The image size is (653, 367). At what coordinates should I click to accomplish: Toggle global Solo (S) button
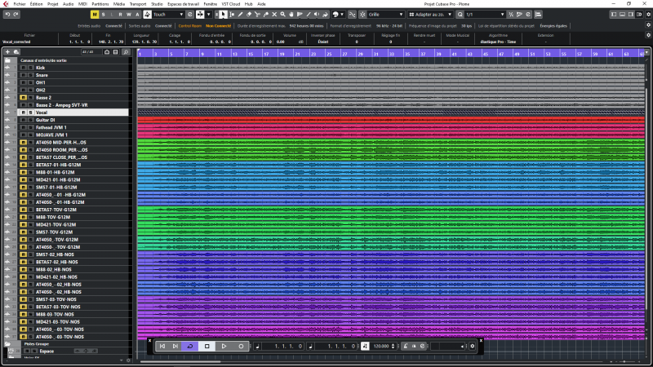point(104,14)
